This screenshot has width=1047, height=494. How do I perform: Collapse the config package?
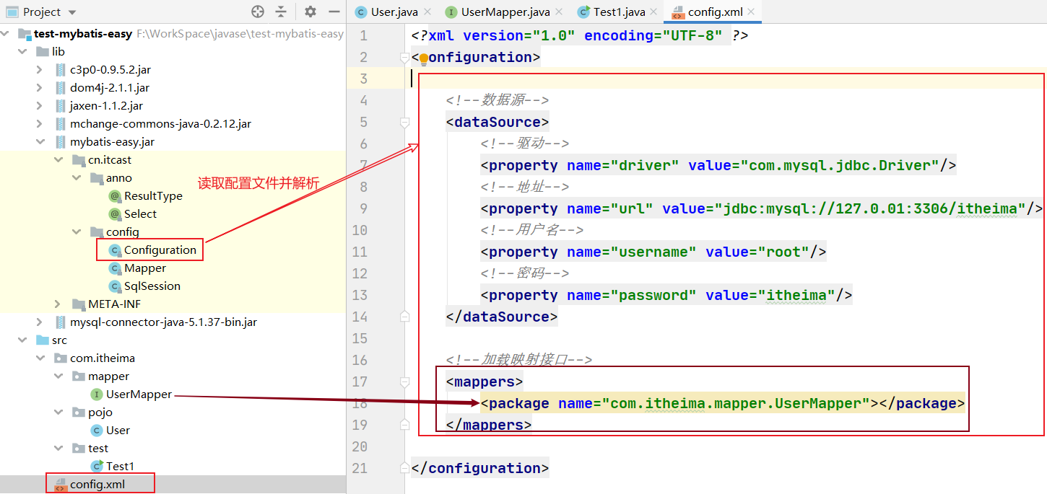[x=77, y=231]
